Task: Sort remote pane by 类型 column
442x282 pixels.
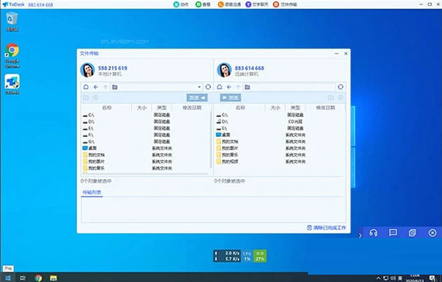Action: (x=295, y=107)
